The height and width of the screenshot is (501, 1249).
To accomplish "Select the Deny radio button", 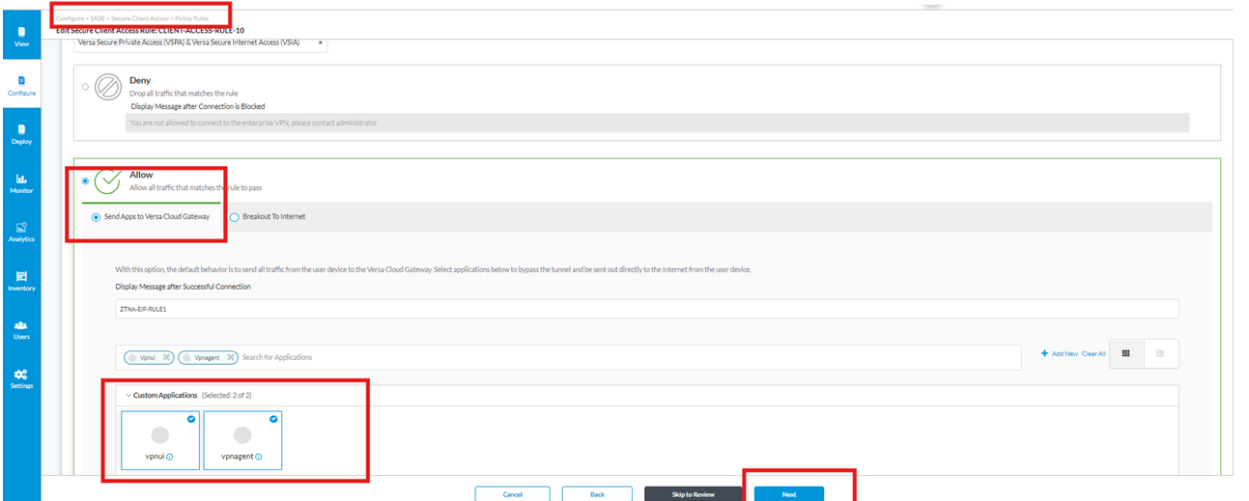I will 85,87.
